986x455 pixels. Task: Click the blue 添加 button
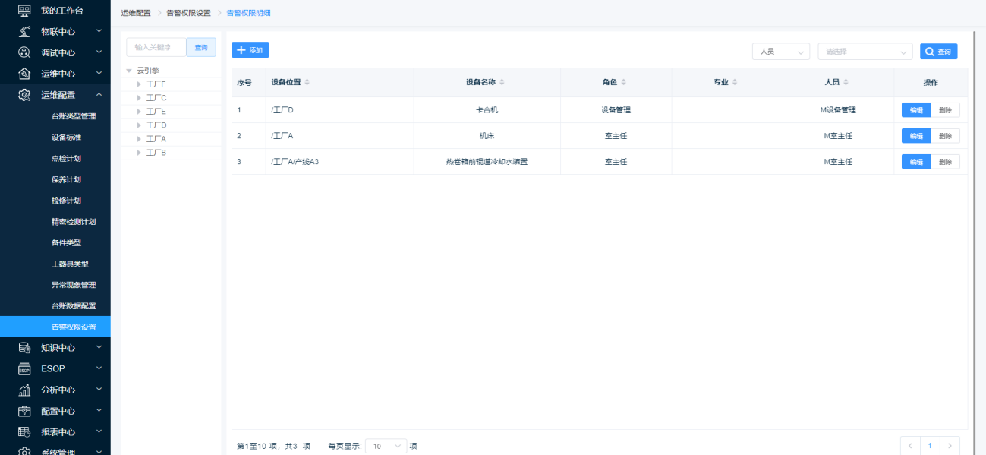click(250, 50)
